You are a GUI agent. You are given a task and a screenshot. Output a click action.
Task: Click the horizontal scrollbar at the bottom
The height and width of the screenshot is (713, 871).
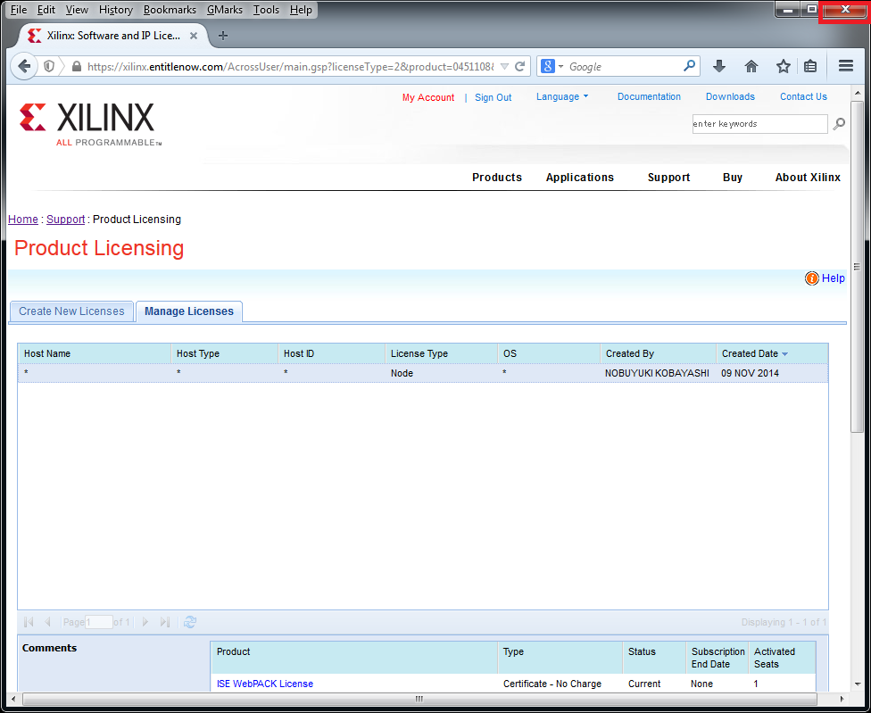coord(418,699)
